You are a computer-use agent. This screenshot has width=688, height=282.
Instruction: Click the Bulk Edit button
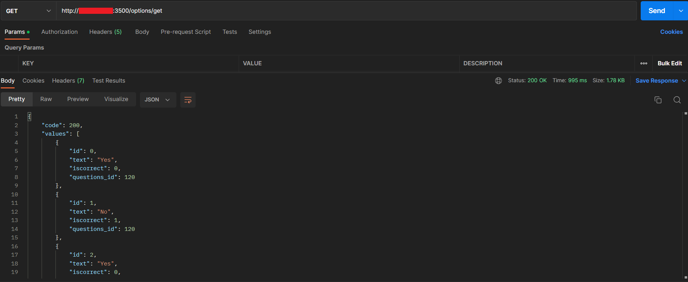pyautogui.click(x=670, y=63)
